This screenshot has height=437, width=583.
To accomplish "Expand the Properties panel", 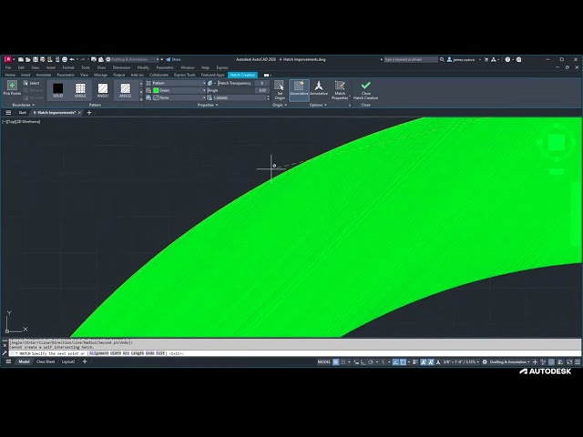I will (x=208, y=105).
